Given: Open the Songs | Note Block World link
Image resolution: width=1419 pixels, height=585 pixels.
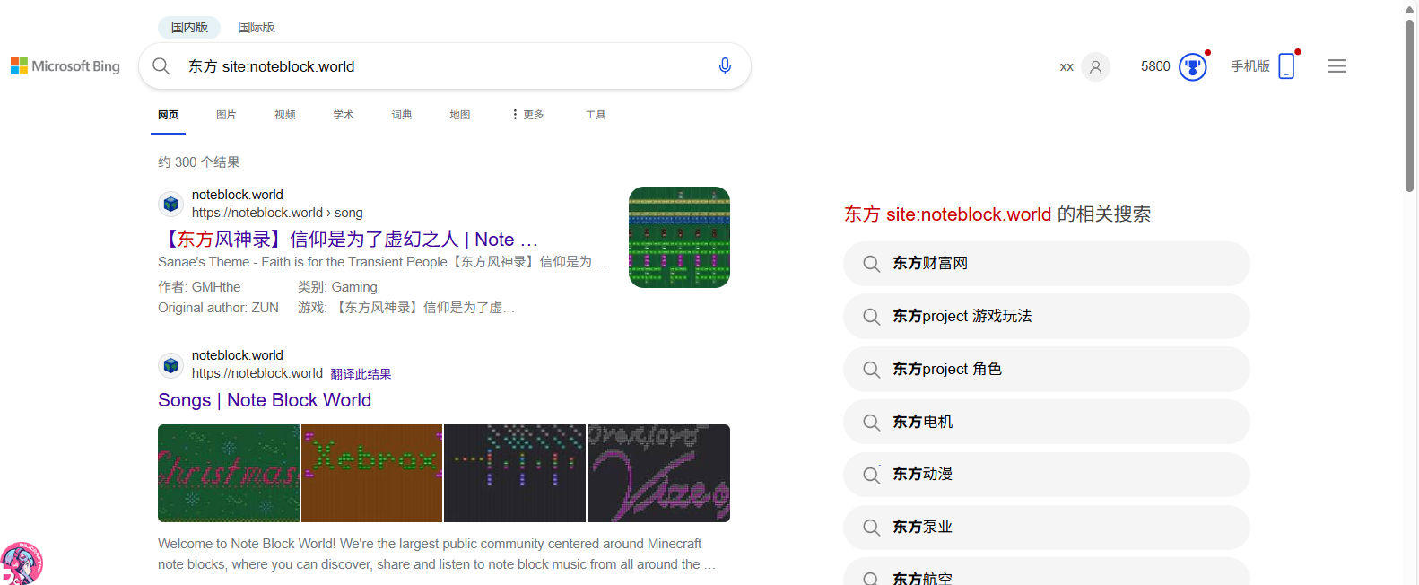Looking at the screenshot, I should [x=265, y=400].
